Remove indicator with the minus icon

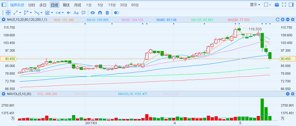[x=288, y=19]
